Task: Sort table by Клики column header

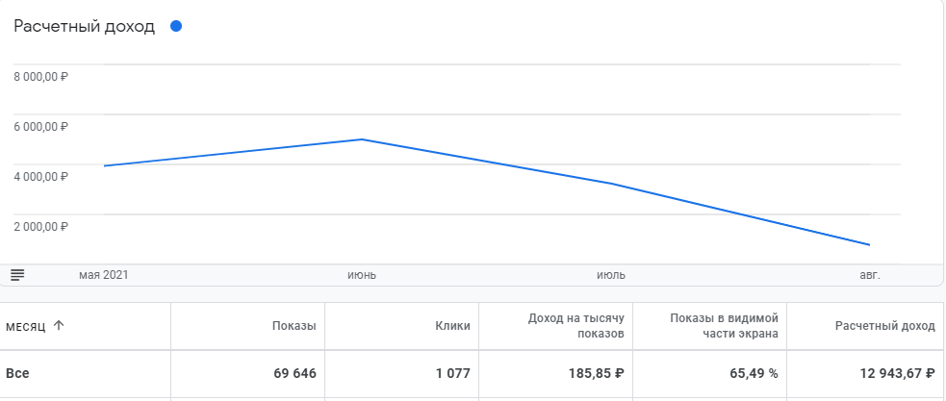Action: (x=452, y=326)
